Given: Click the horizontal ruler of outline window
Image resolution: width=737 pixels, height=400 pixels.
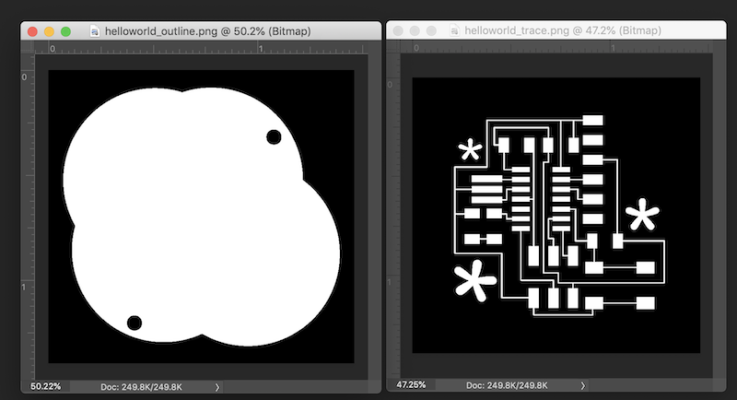Looking at the screenshot, I should coord(201,48).
